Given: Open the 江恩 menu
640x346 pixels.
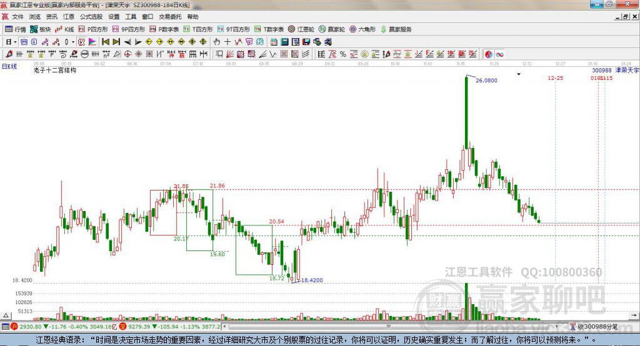Looking at the screenshot, I should point(69,17).
